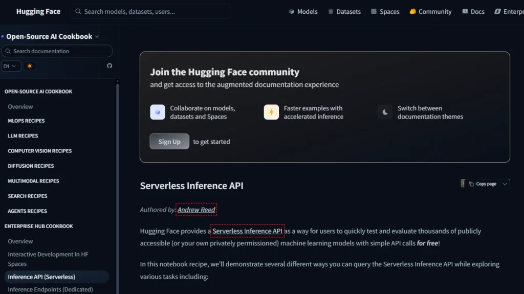Click the collaborate cube icon
The height and width of the screenshot is (294, 524).
tap(158, 112)
